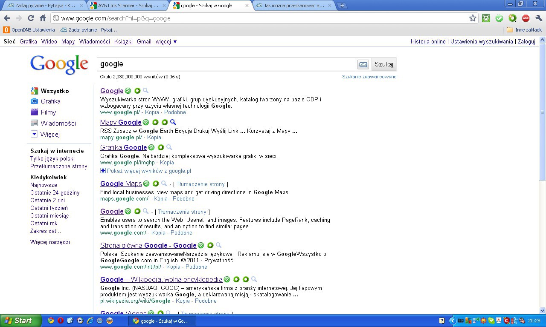Filter by Tylko język polski
The height and width of the screenshot is (327, 546).
point(52,159)
